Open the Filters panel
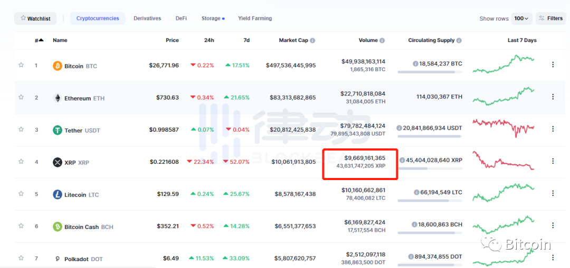Screen dimensions: 570x268 click(550, 18)
